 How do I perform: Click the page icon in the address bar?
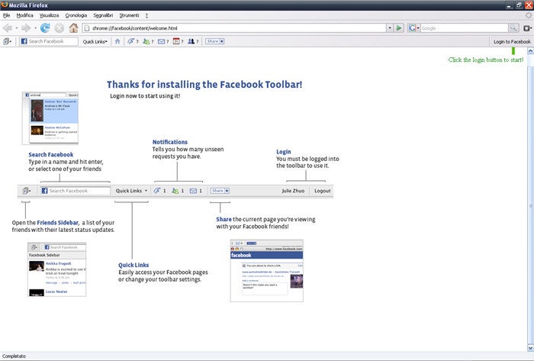(86, 28)
